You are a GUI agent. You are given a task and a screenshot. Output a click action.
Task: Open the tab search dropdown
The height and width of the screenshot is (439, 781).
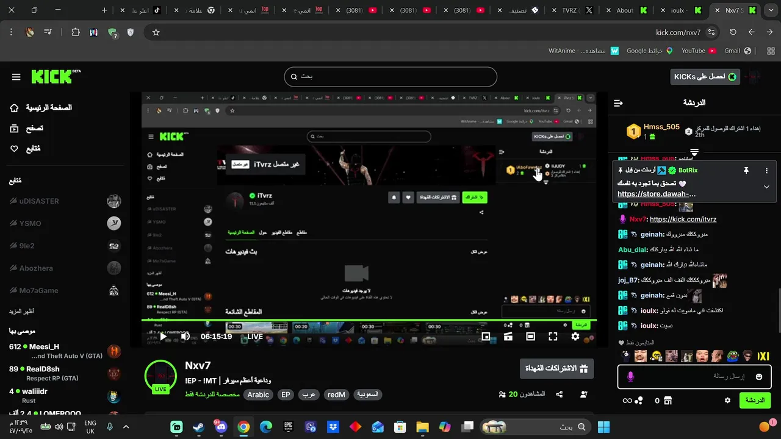pyautogui.click(x=770, y=10)
